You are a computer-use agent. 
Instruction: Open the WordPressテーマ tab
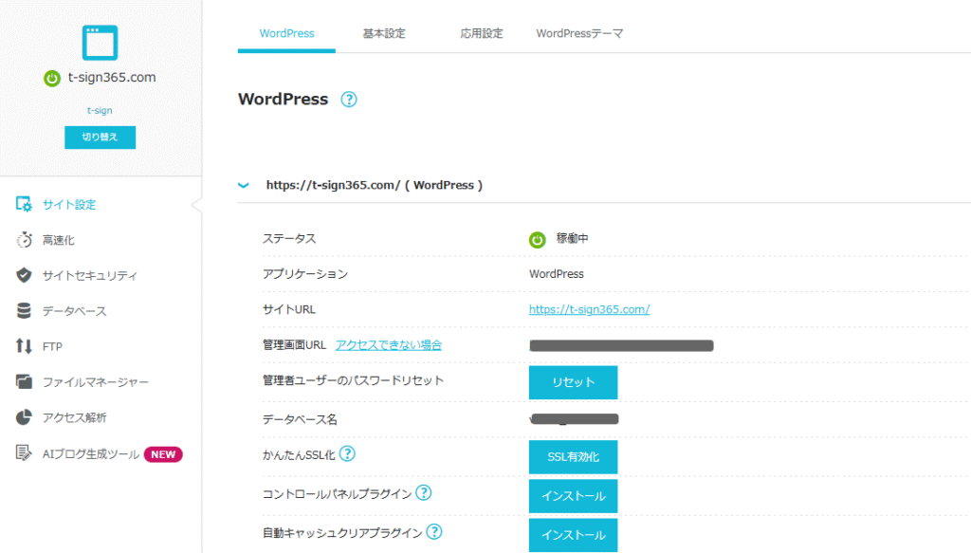click(x=579, y=33)
